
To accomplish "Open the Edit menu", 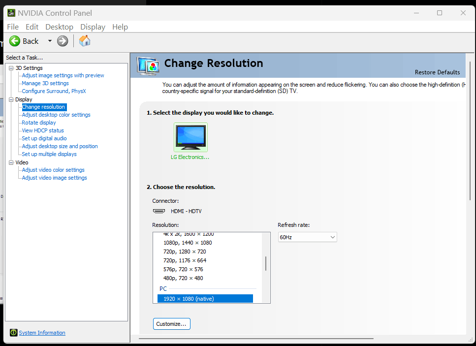I will point(32,27).
